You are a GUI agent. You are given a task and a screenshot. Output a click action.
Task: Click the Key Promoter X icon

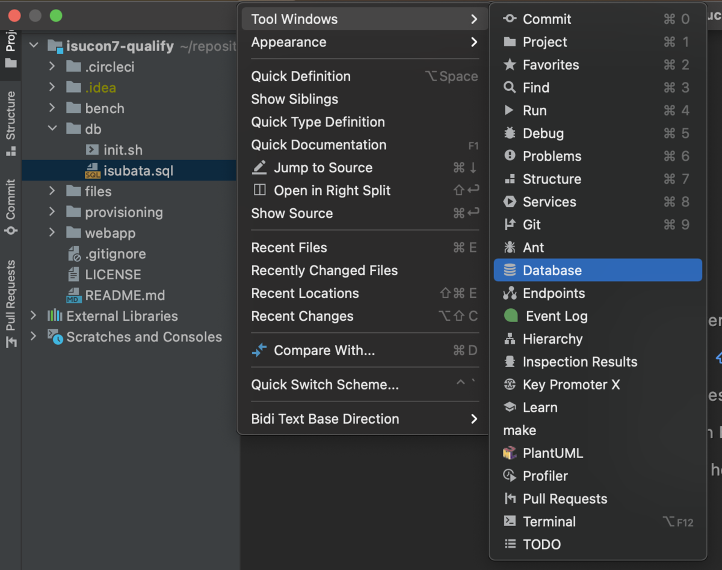(x=510, y=385)
